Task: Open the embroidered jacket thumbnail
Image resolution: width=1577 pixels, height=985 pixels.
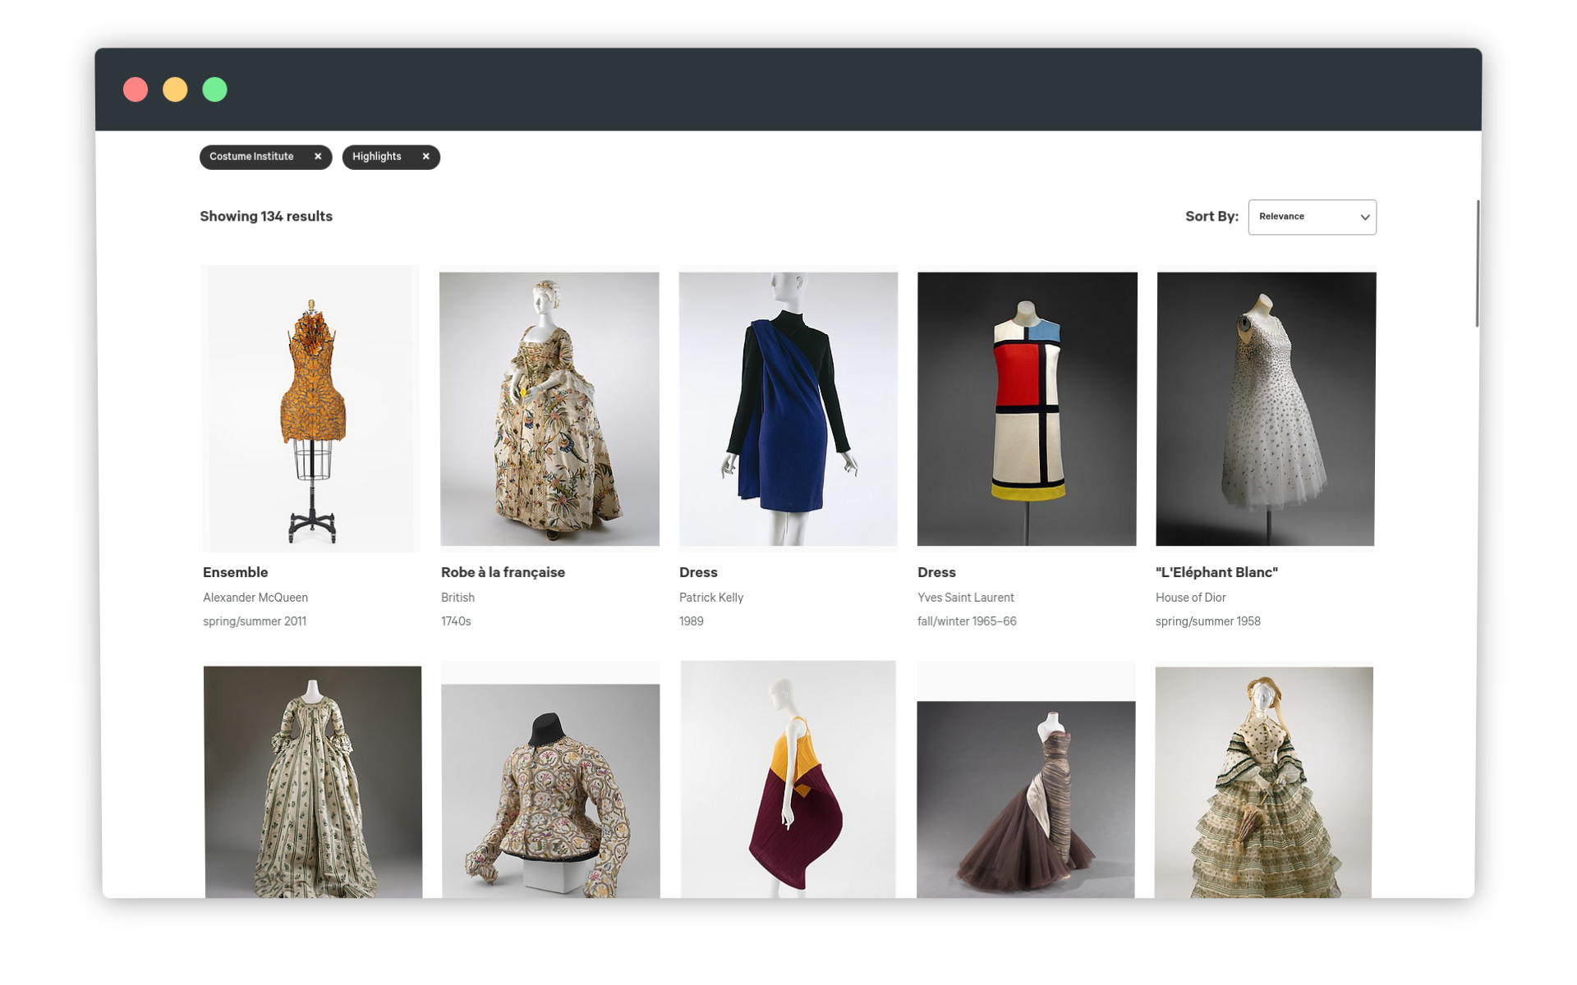Action: [550, 790]
